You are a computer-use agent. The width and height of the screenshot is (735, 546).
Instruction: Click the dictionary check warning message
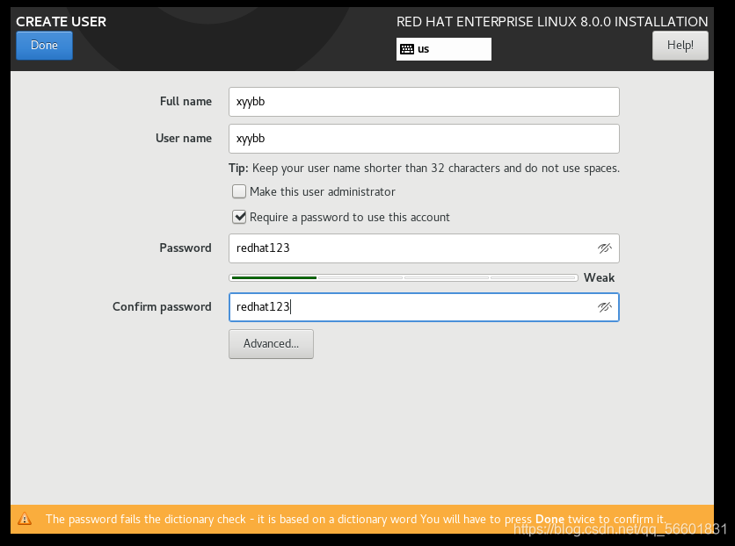click(x=355, y=520)
